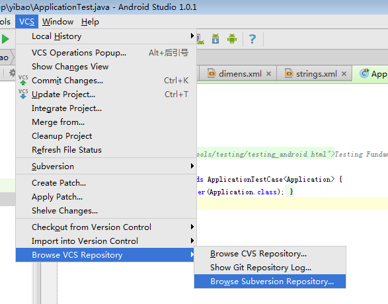
Task: Choose Browse Subversion Repository...
Action: click(270, 282)
